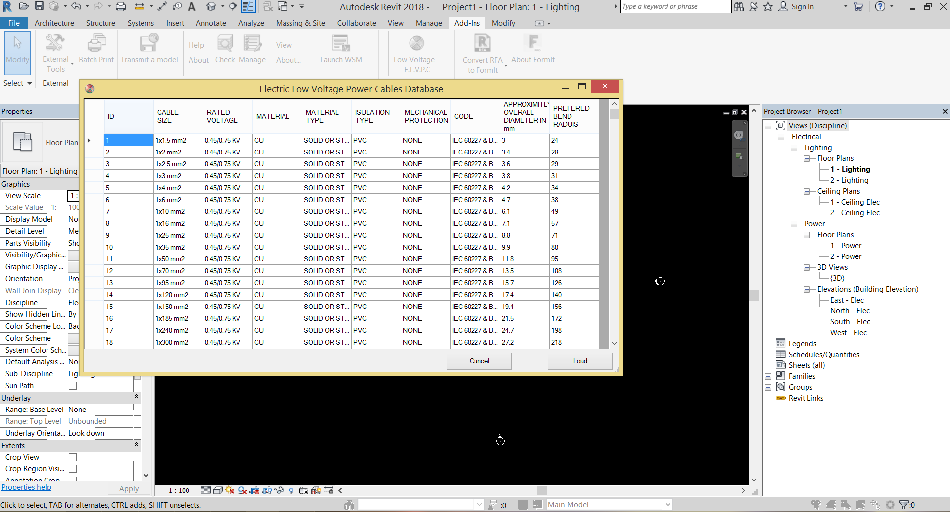Select the 1x16 mm2 cable size cell
This screenshot has height=512, width=950.
click(178, 223)
